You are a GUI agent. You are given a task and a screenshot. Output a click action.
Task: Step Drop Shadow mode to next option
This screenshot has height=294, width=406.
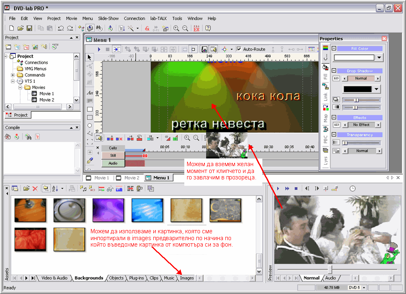[x=378, y=78]
